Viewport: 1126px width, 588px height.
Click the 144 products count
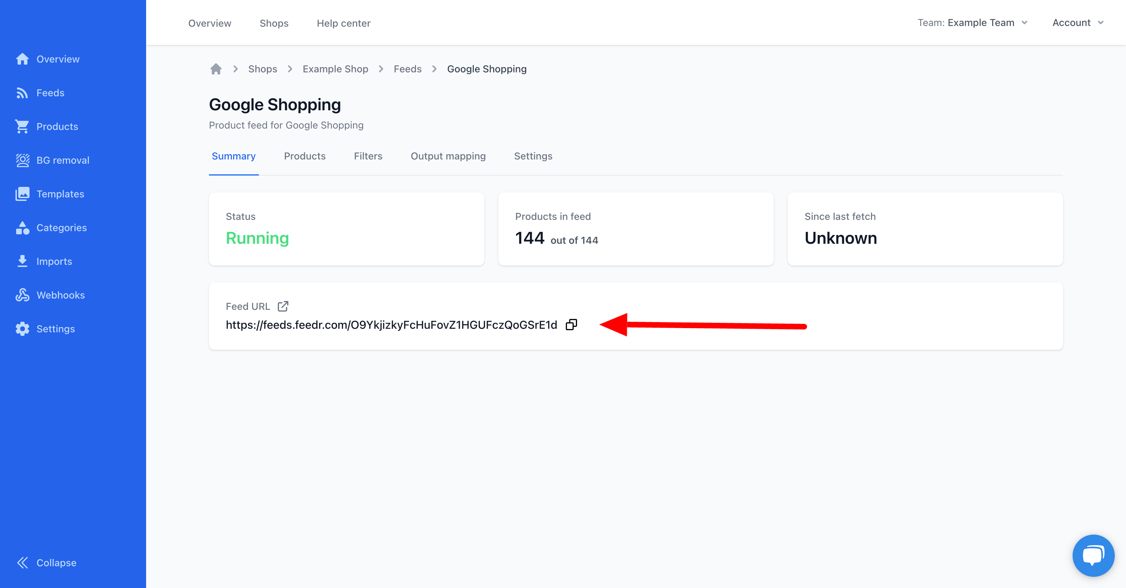tap(530, 238)
